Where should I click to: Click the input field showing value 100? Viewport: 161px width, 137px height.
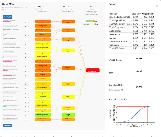tap(26, 120)
